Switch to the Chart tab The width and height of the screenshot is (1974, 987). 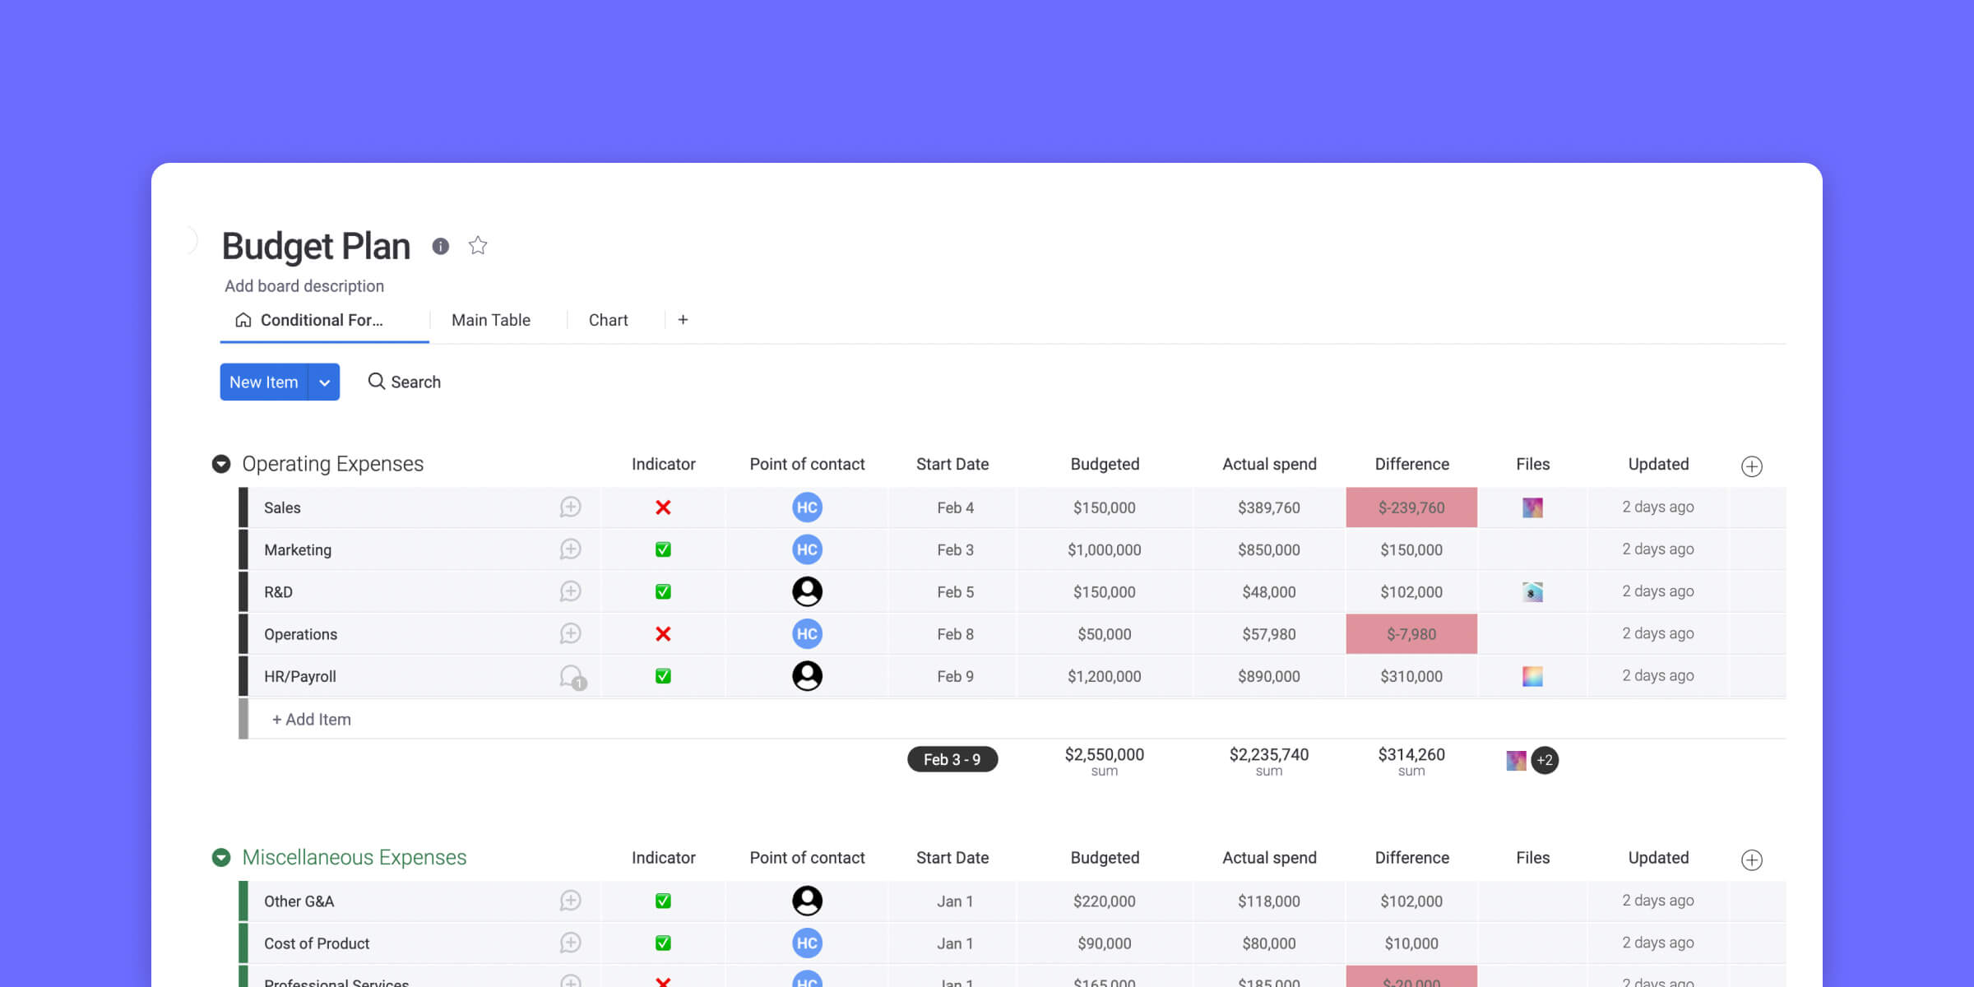[x=608, y=318]
